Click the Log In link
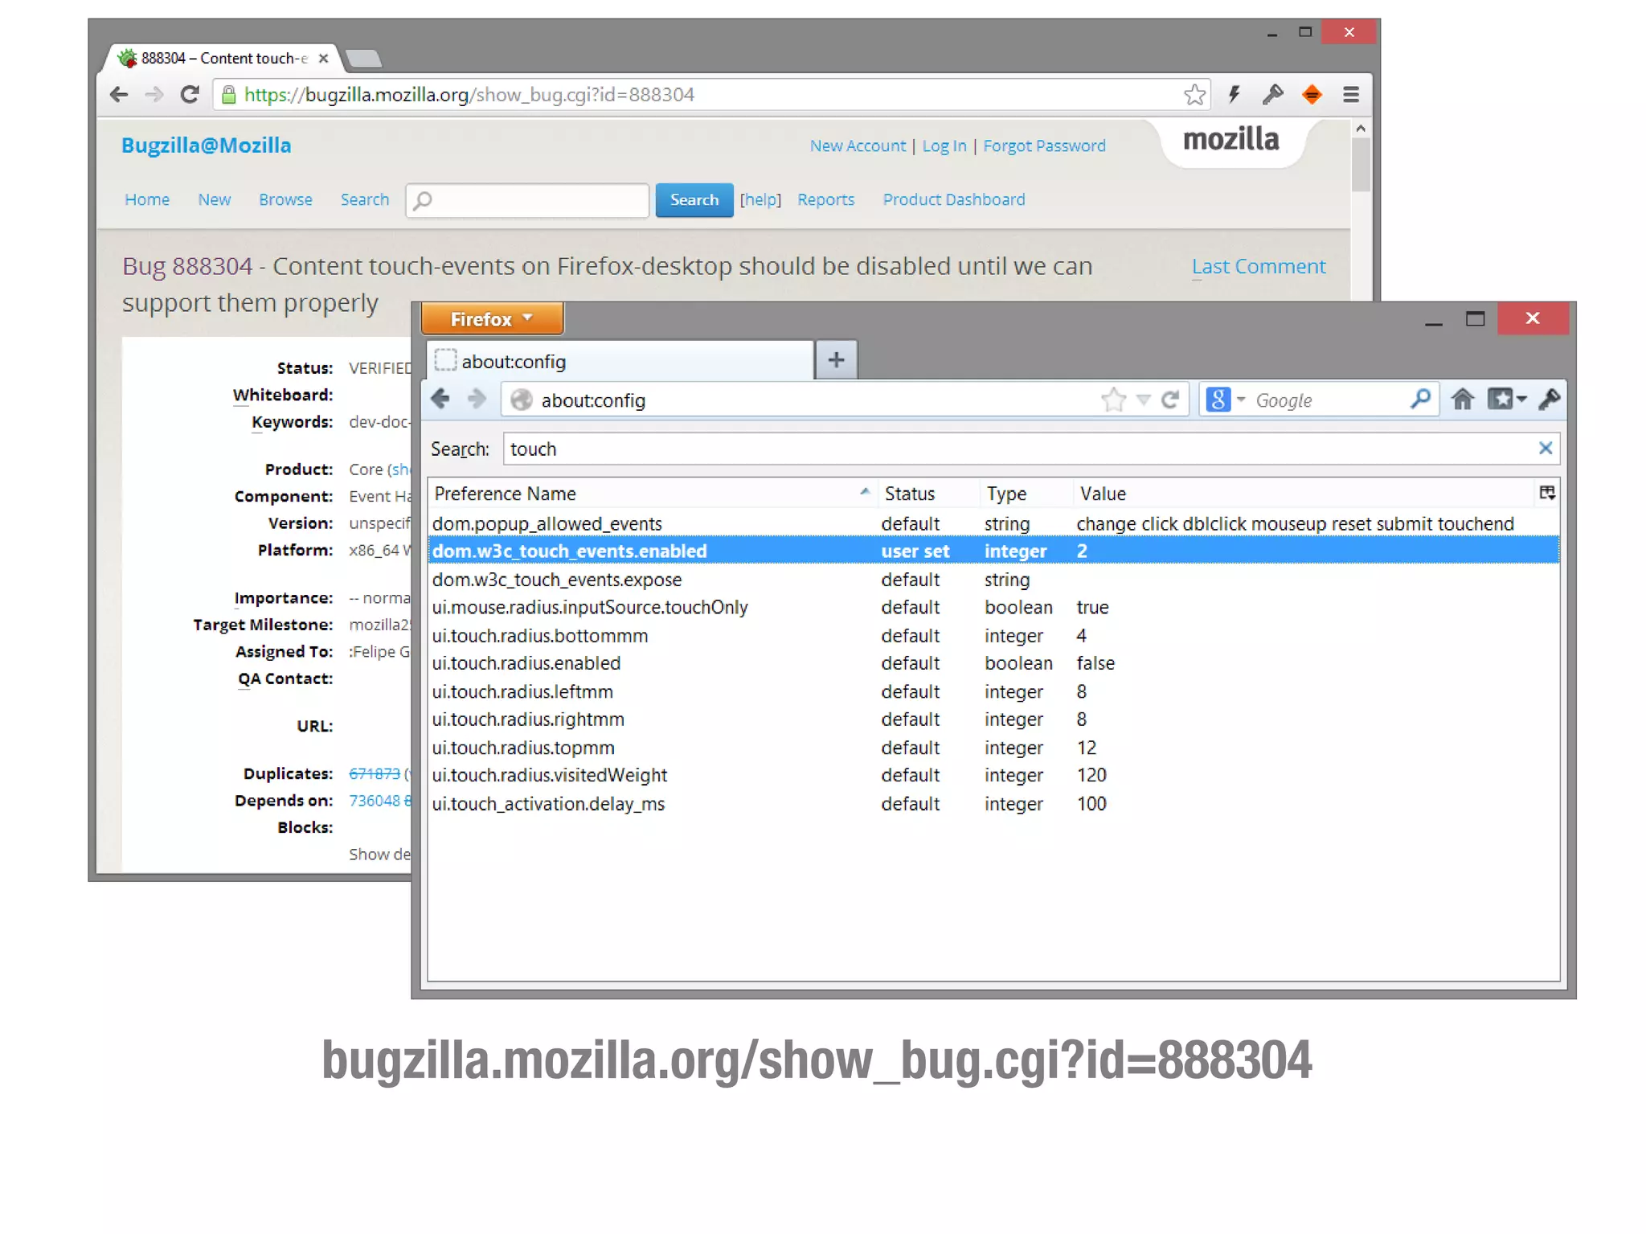The height and width of the screenshot is (1234, 1646). coord(944,146)
